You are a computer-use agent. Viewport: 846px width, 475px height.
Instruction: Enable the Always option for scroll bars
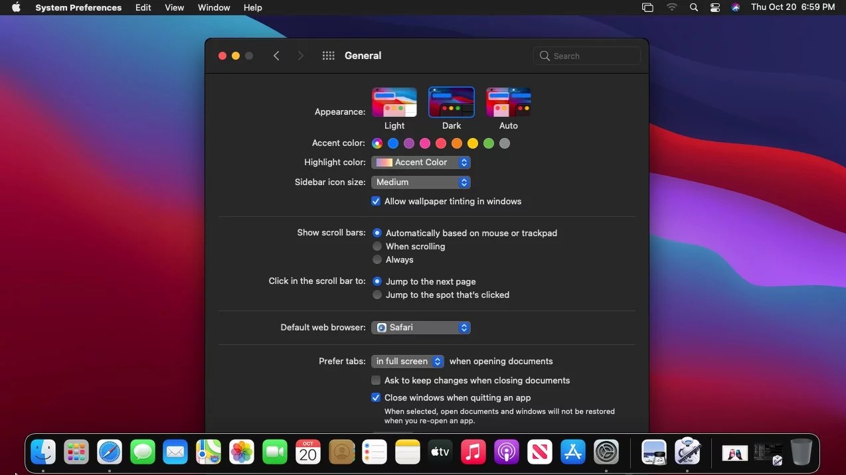[377, 259]
